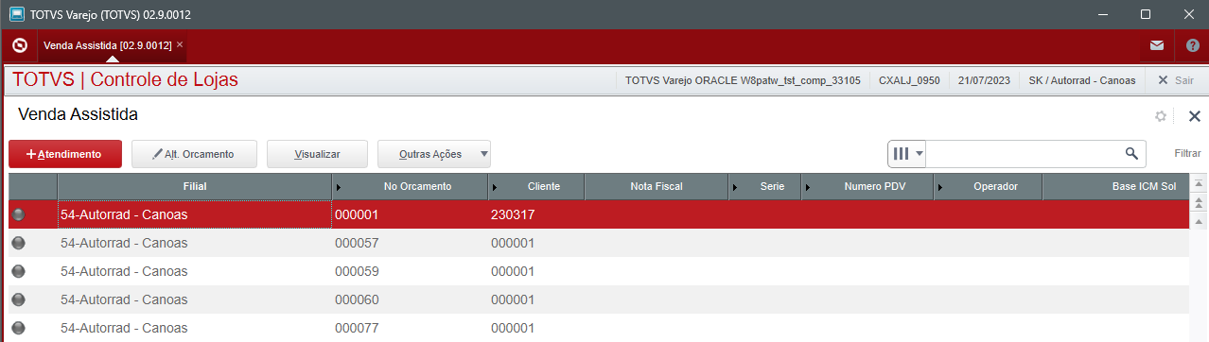
Task: Select order 000077 cell
Action: click(410, 329)
